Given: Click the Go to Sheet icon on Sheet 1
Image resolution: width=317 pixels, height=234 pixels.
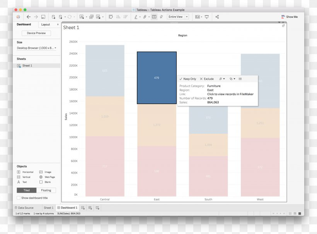Looking at the screenshot, I should point(283,26).
